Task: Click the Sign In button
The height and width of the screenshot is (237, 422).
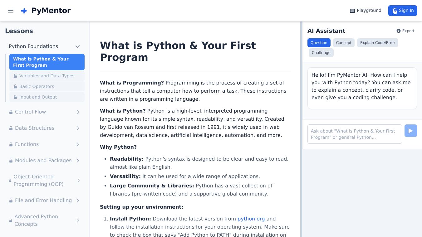Action: (402, 11)
